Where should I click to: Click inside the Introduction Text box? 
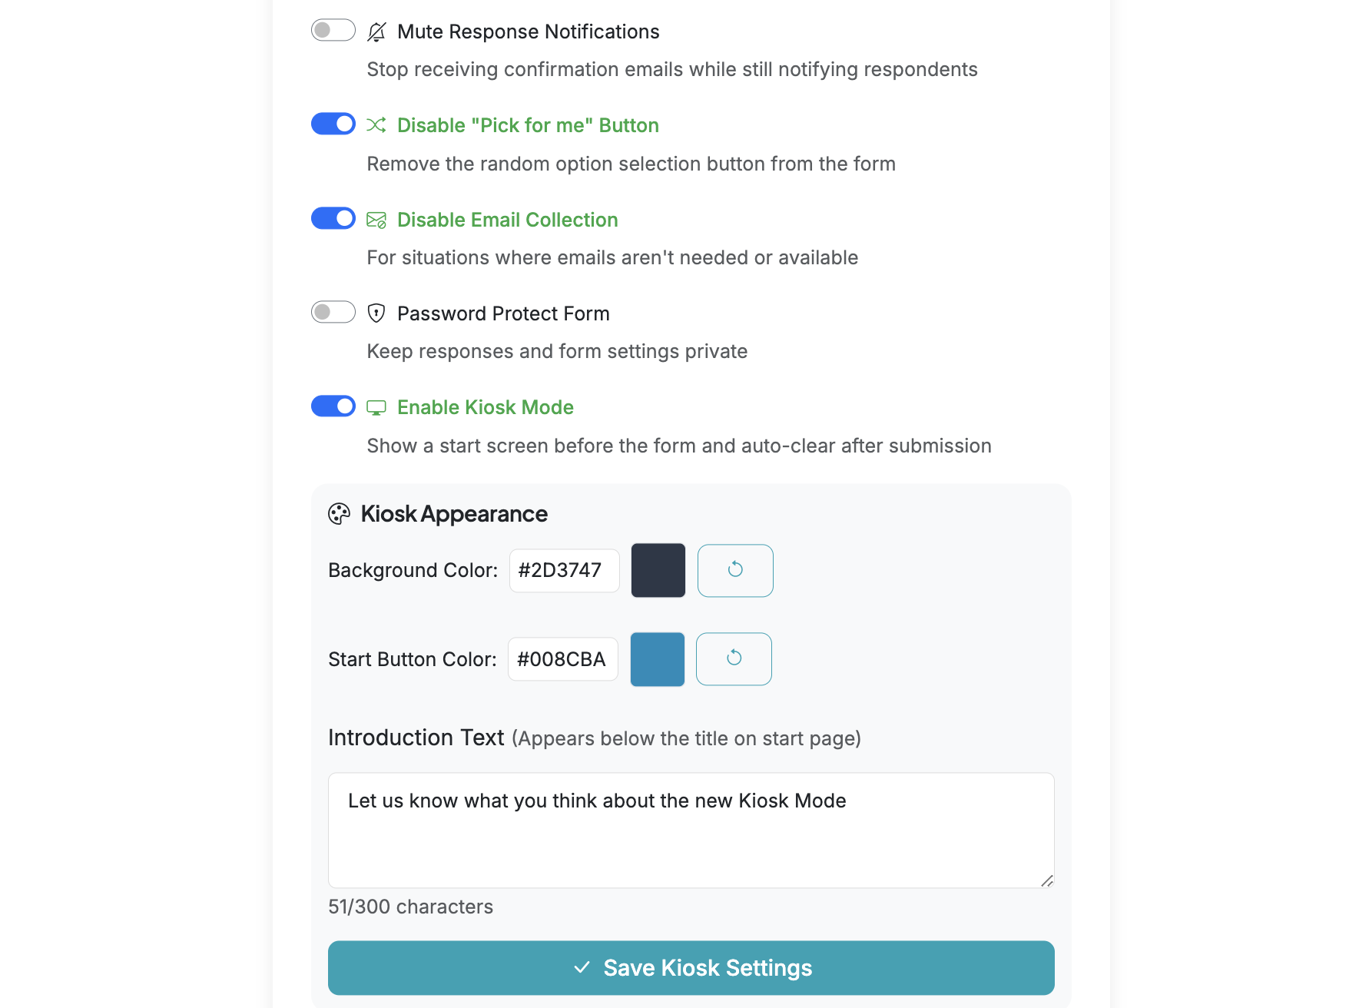click(x=691, y=830)
